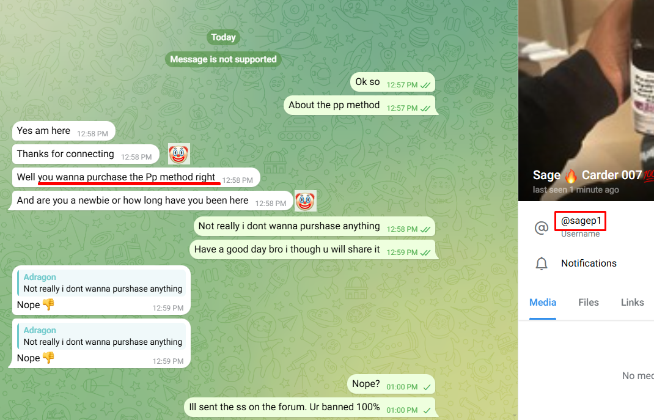Click the 'Message is not supported' notice
Screen dimensions: 654x420
223,59
